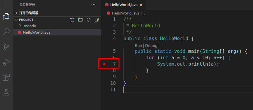Select HelloWorld.java in the explorer tree

coord(57,32)
